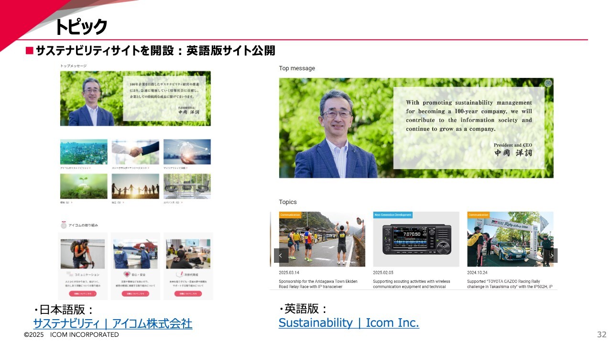Click the Communication tag on rally car photo
Screen dimensions: 612x344
click(x=479, y=215)
